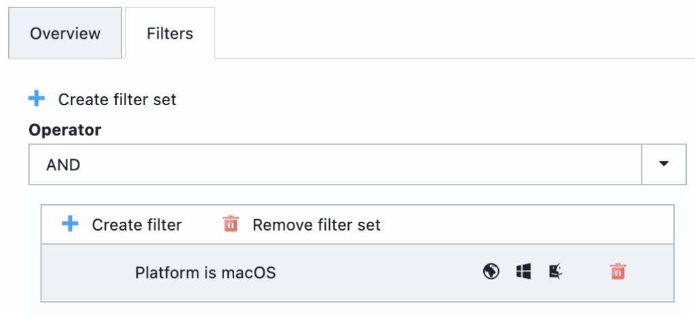
Task: Click the plus icon beside Create filter
Action: 70,224
